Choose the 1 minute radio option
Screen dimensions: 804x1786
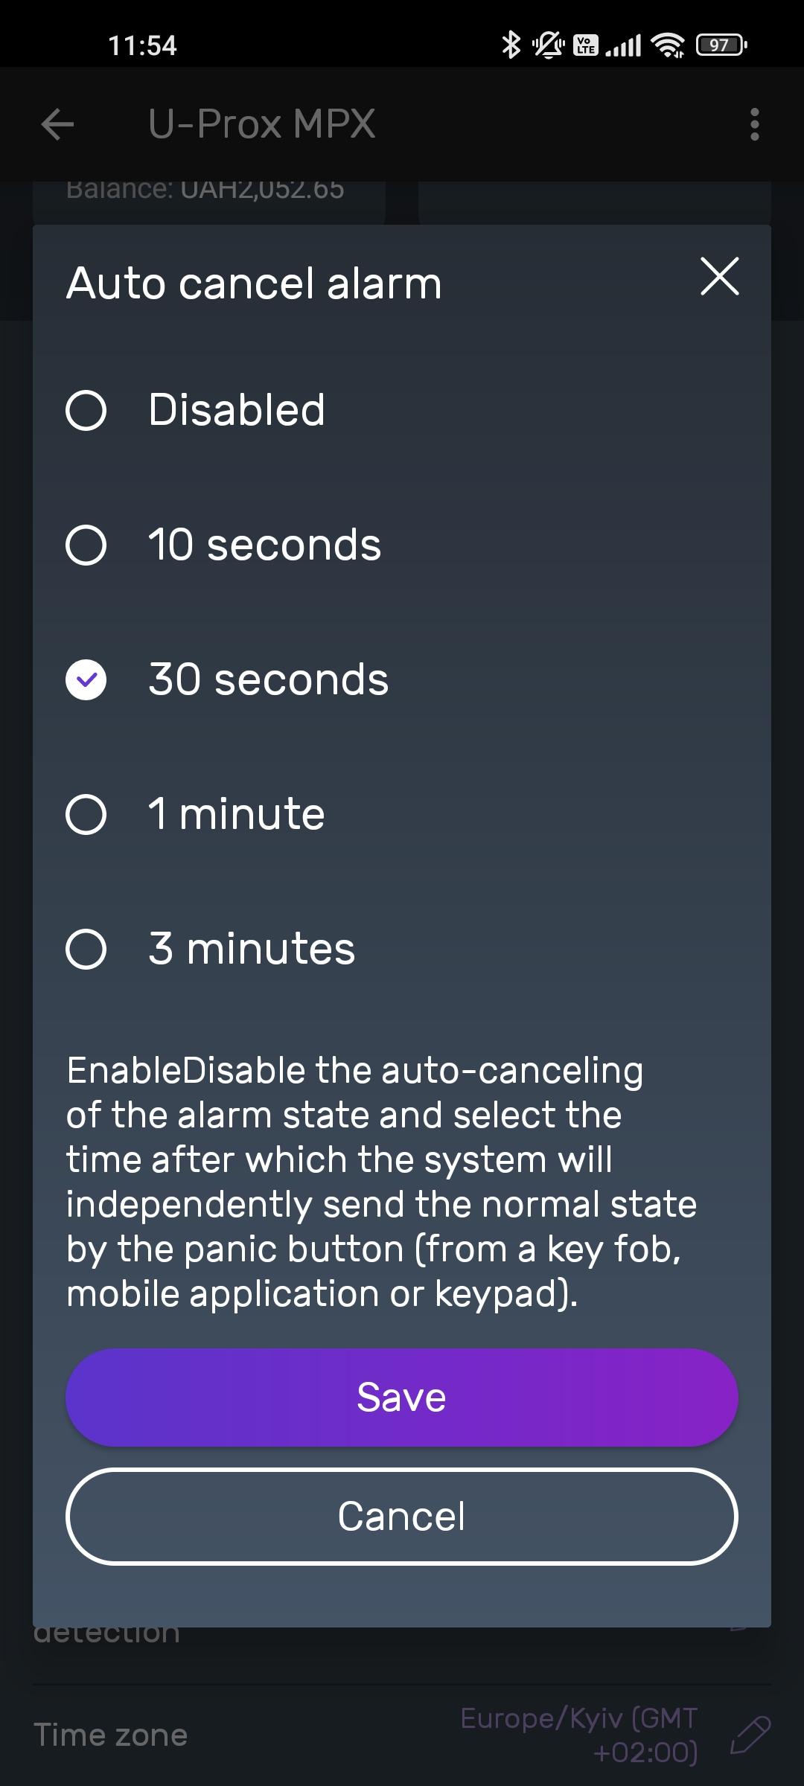coord(86,814)
